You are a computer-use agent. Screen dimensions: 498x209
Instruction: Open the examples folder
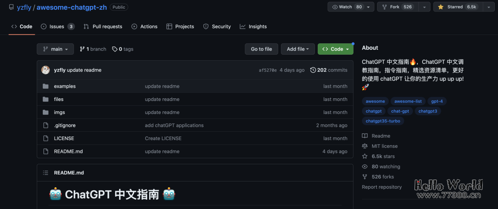click(x=65, y=86)
